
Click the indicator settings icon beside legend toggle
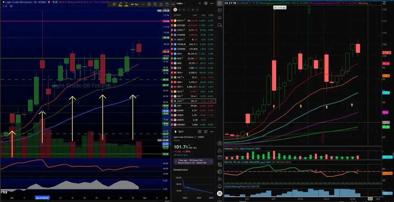(11, 6)
